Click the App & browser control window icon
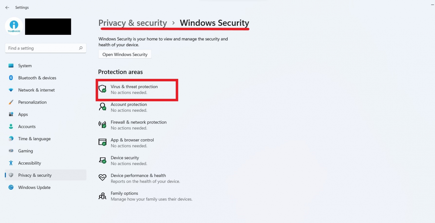 point(102,142)
